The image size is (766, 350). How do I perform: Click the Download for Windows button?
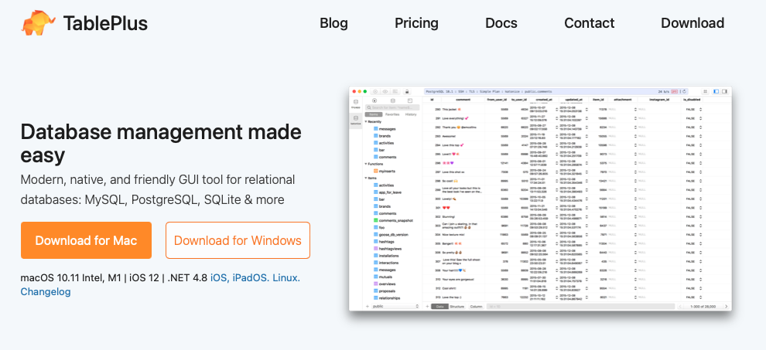(238, 240)
